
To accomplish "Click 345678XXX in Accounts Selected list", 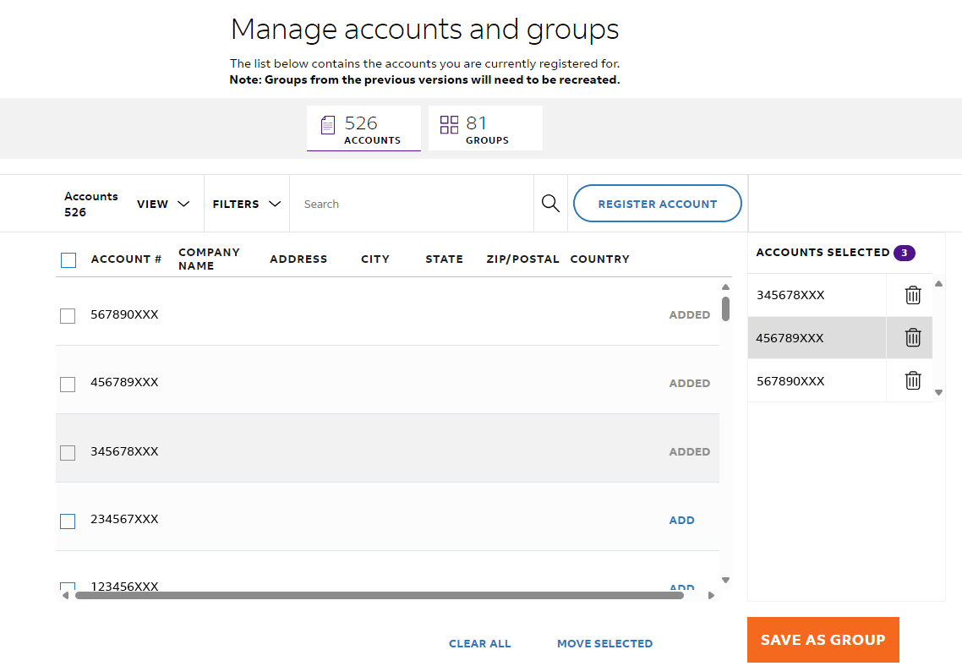I will pyautogui.click(x=790, y=295).
